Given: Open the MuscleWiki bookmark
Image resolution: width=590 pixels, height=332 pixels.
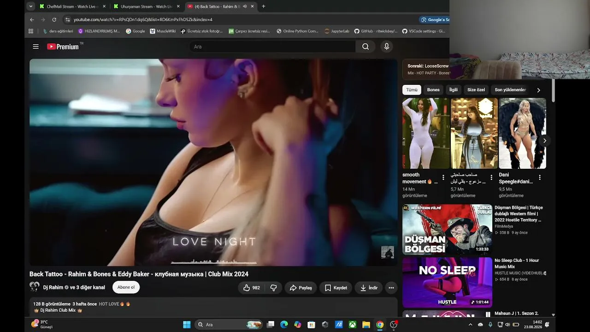Looking at the screenshot, I should (163, 31).
